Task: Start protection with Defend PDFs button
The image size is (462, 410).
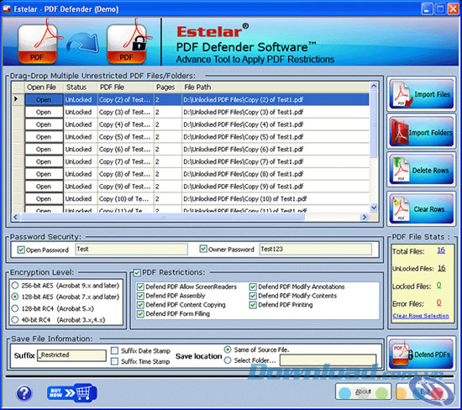Action: pyautogui.click(x=421, y=354)
